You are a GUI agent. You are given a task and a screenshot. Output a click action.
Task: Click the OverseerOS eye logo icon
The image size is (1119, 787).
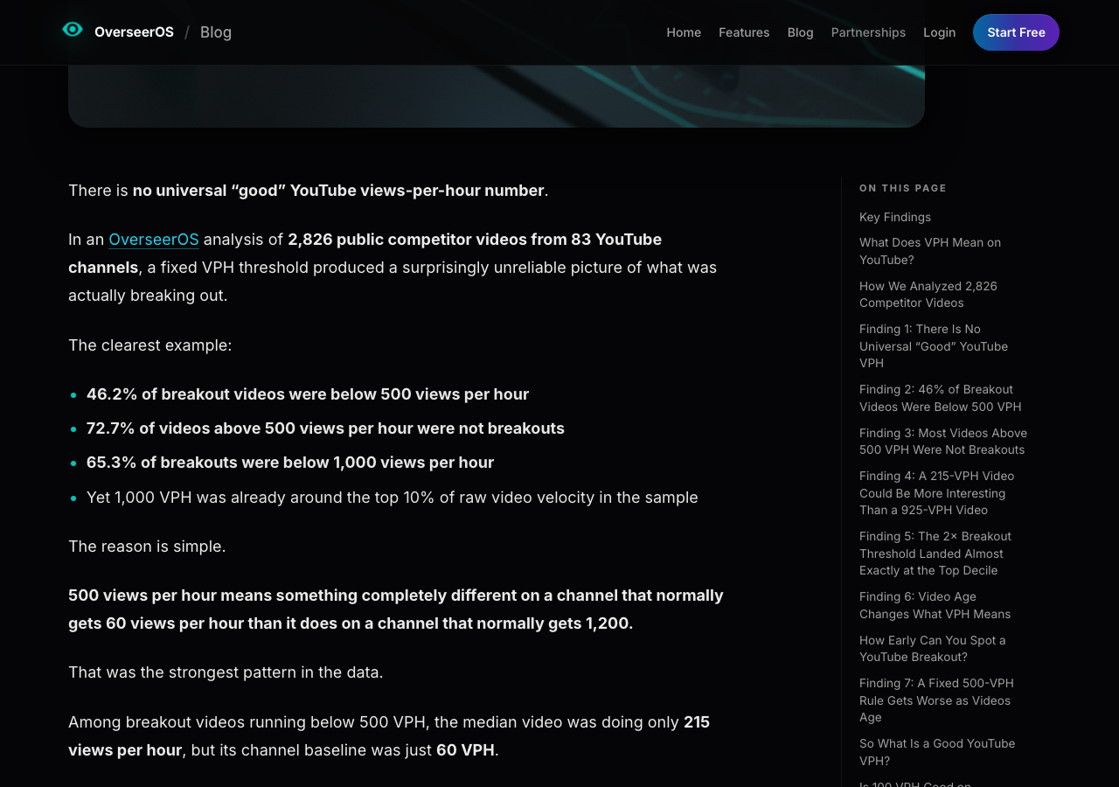[73, 30]
